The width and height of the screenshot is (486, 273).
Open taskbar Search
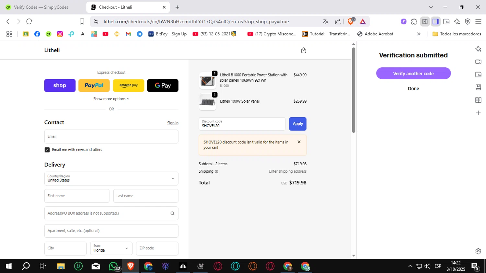click(26, 266)
